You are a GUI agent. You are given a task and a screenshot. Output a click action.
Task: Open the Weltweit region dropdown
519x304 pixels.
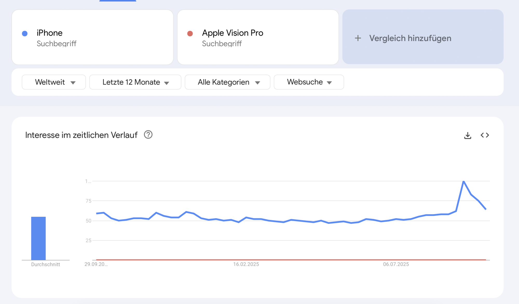tap(54, 82)
